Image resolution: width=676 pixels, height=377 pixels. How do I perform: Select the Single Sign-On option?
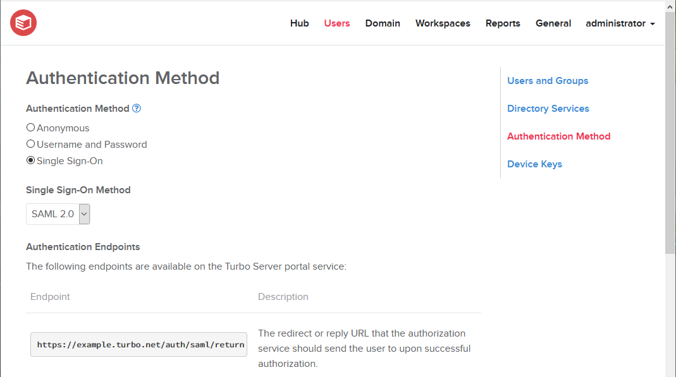[x=30, y=160]
